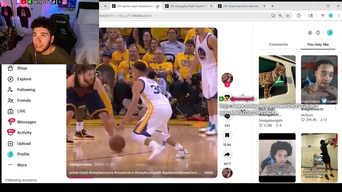This screenshot has height=192, width=342.
Task: Save the video with the bookmark icon
Action: pos(227,135)
